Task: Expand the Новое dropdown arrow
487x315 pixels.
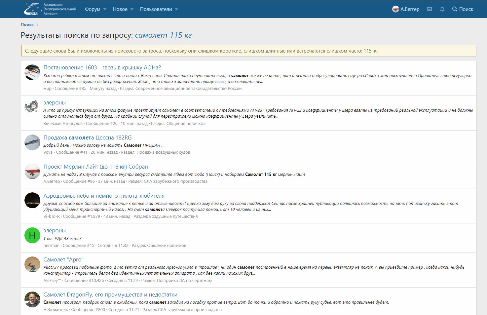Action: tap(132, 9)
